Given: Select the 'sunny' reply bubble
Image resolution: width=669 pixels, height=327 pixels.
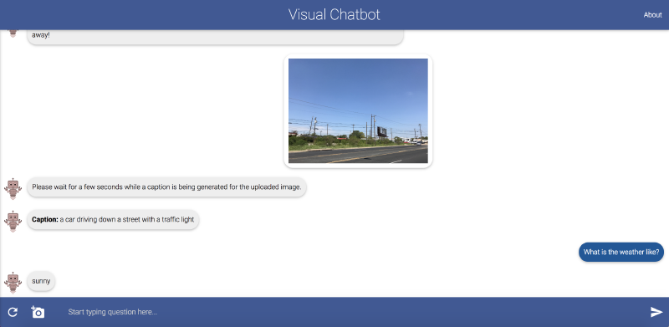Looking at the screenshot, I should click(x=41, y=281).
